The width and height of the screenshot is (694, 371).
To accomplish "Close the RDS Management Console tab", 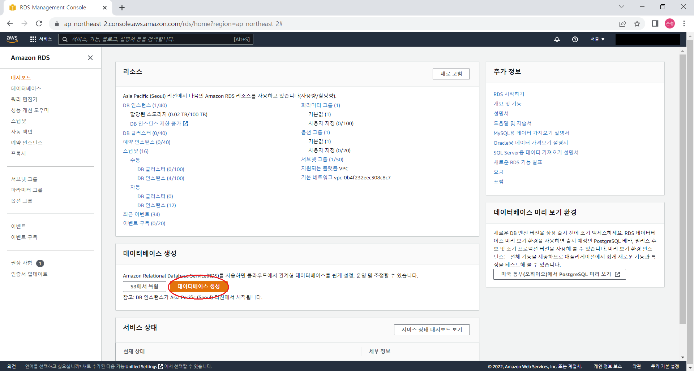I will point(105,8).
